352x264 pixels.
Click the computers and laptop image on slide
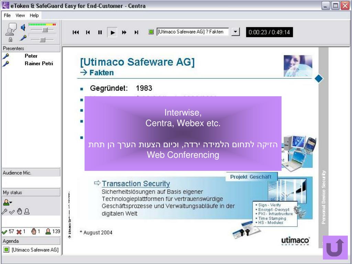pyautogui.click(x=300, y=154)
